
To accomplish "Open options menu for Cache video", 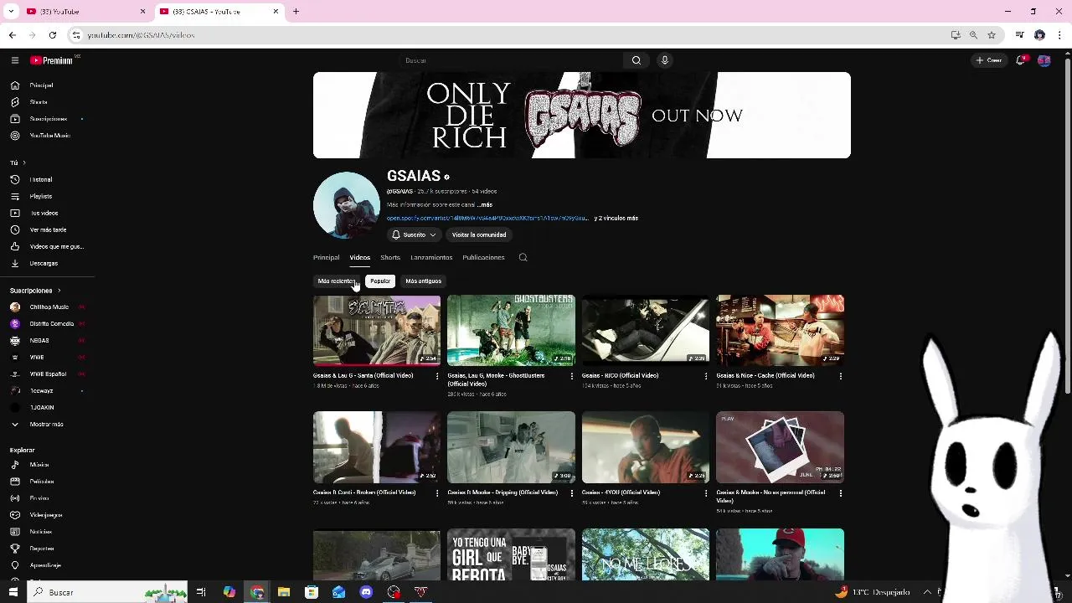I will [841, 376].
